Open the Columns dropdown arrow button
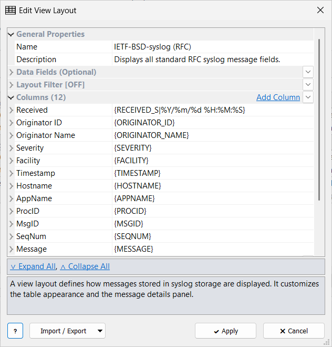 click(x=308, y=97)
